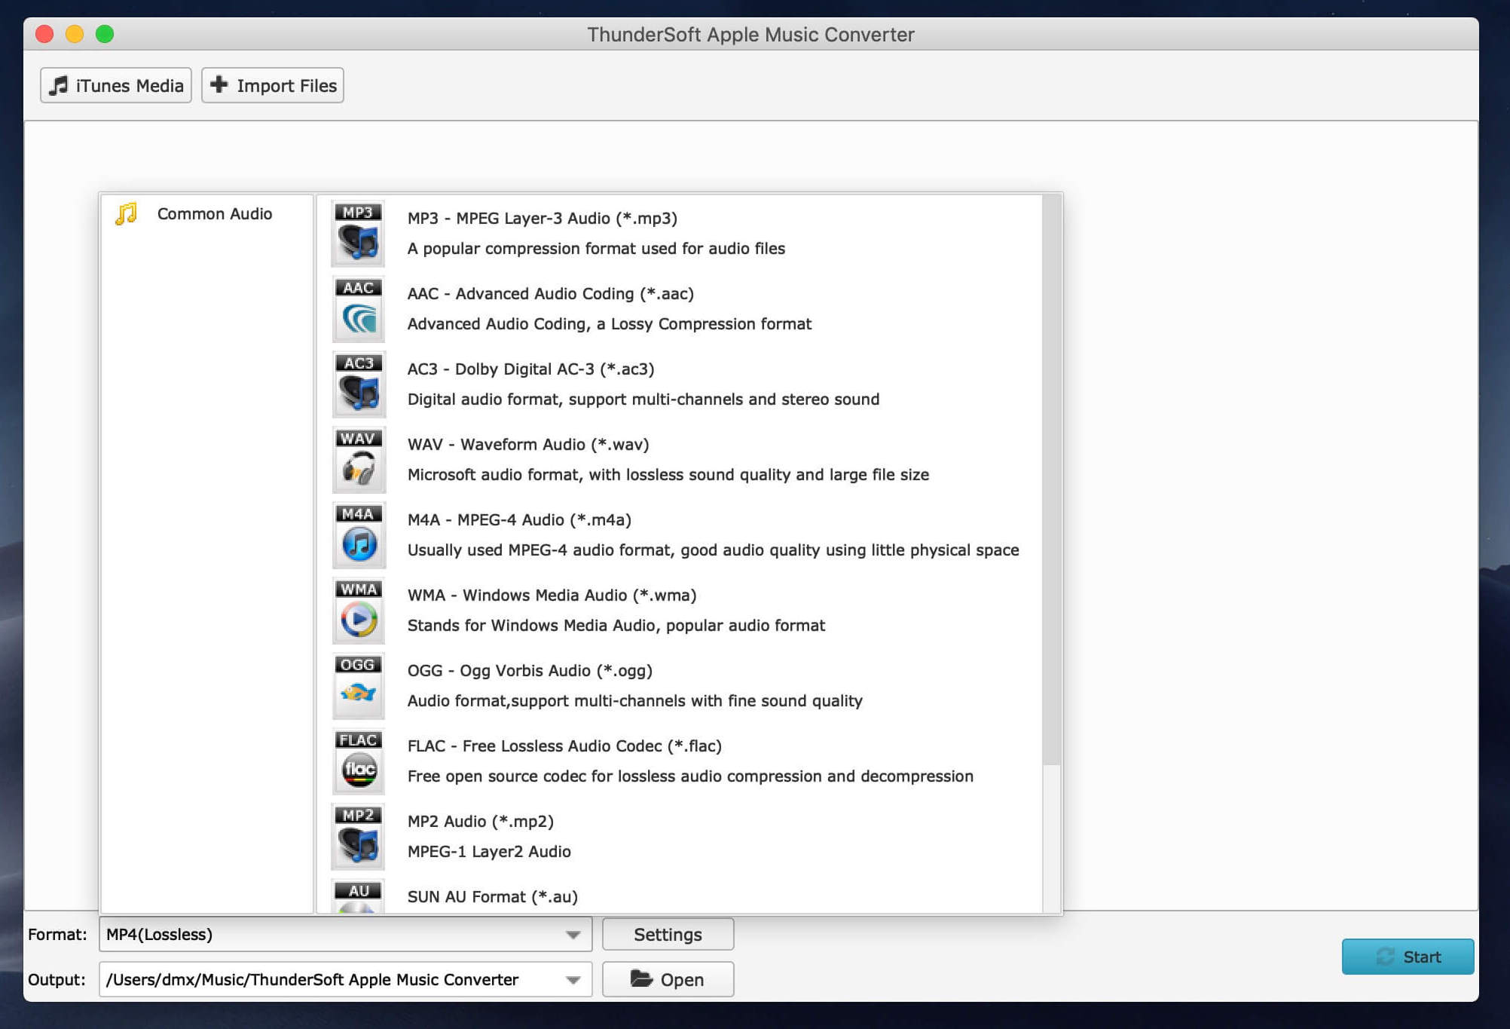Click the AAC format icon
Viewport: 1510px width, 1029px height.
pyautogui.click(x=358, y=309)
